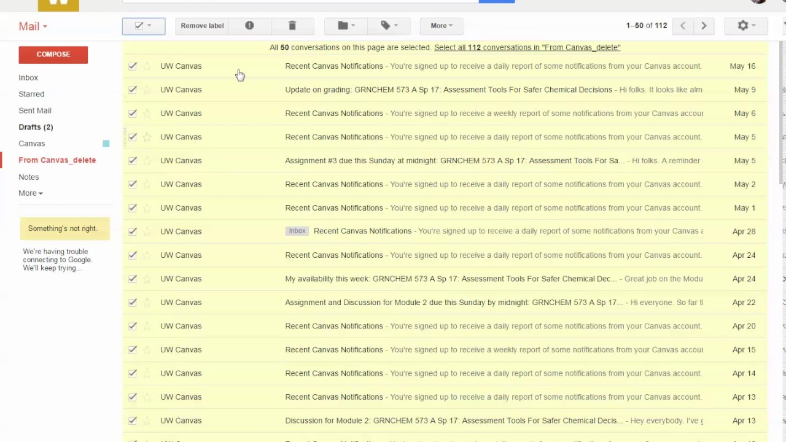The width and height of the screenshot is (786, 442).
Task: Open the Starred folder
Action: click(31, 94)
